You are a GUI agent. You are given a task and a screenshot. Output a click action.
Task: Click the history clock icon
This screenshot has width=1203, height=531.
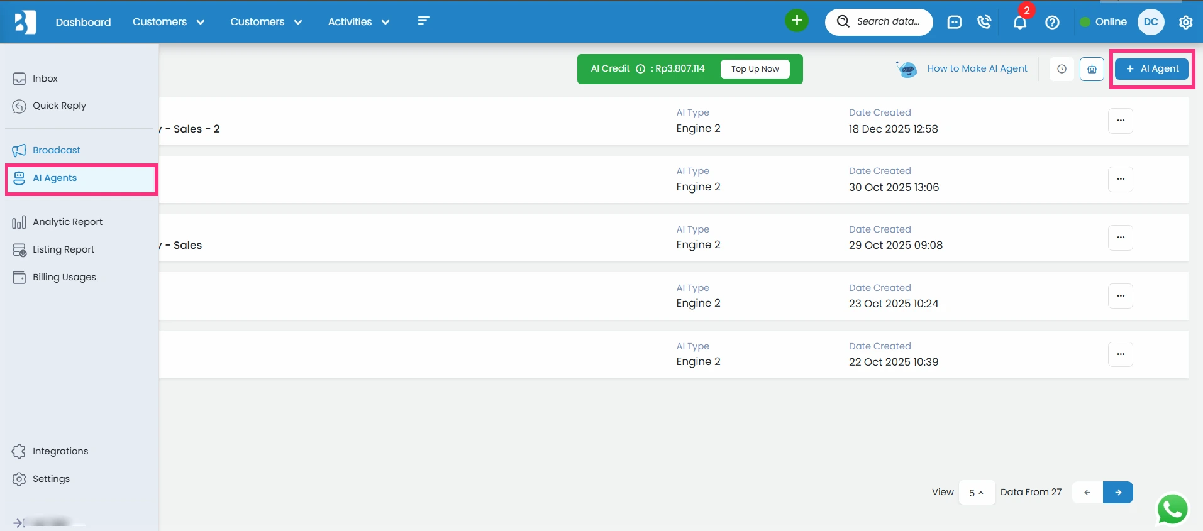click(x=1062, y=69)
